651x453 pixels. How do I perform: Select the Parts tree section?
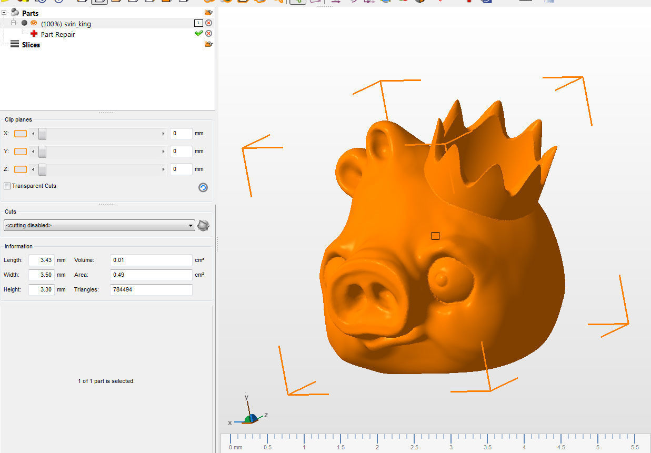tap(30, 13)
